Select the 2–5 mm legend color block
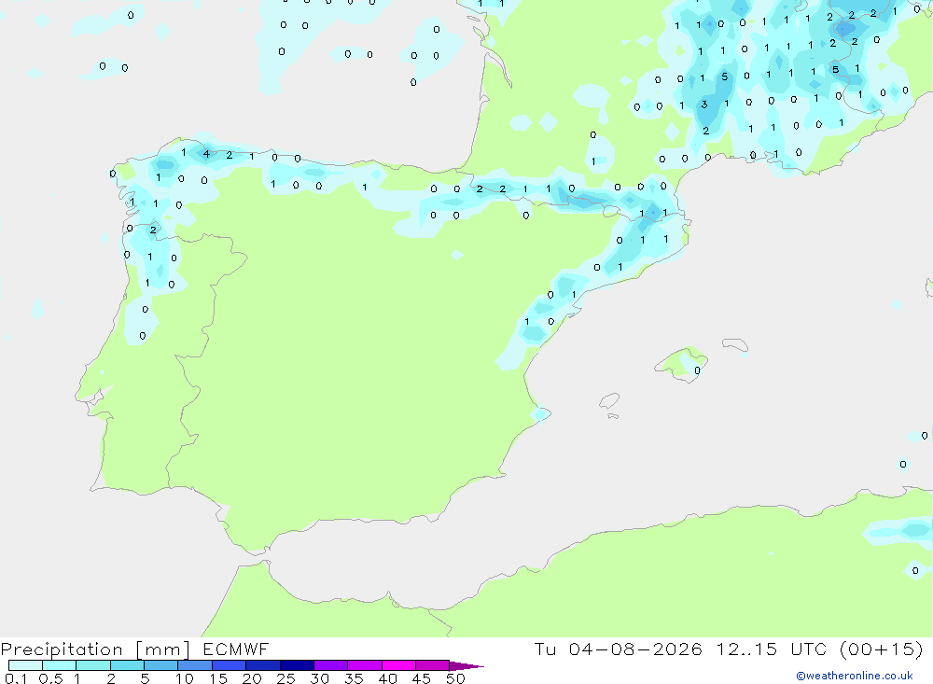The image size is (933, 684). 127,665
